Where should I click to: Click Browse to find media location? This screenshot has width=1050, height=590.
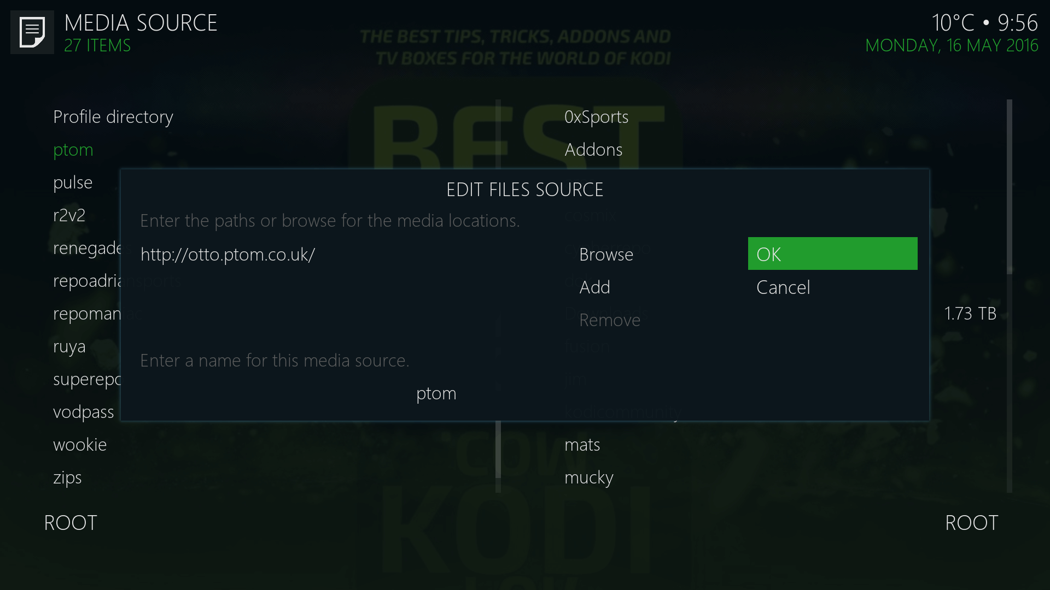pyautogui.click(x=605, y=253)
